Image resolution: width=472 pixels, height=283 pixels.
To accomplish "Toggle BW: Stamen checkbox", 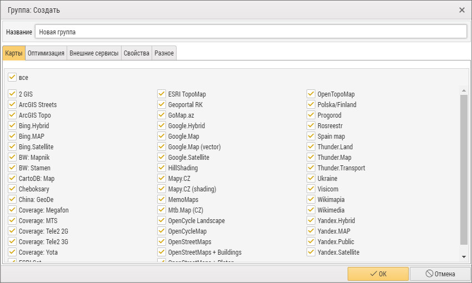I will (x=12, y=168).
